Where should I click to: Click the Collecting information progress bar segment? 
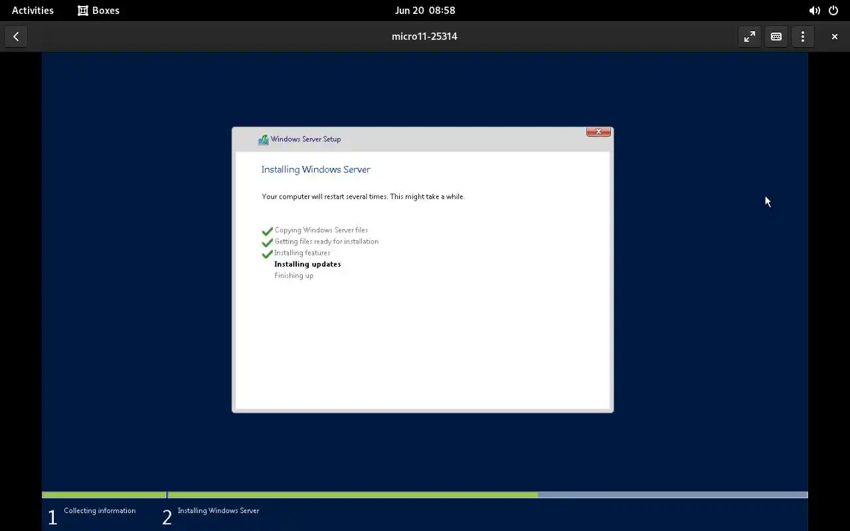pos(104,494)
